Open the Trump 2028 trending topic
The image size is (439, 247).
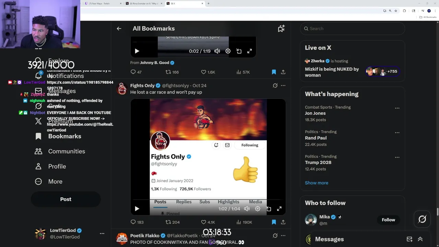tap(318, 163)
